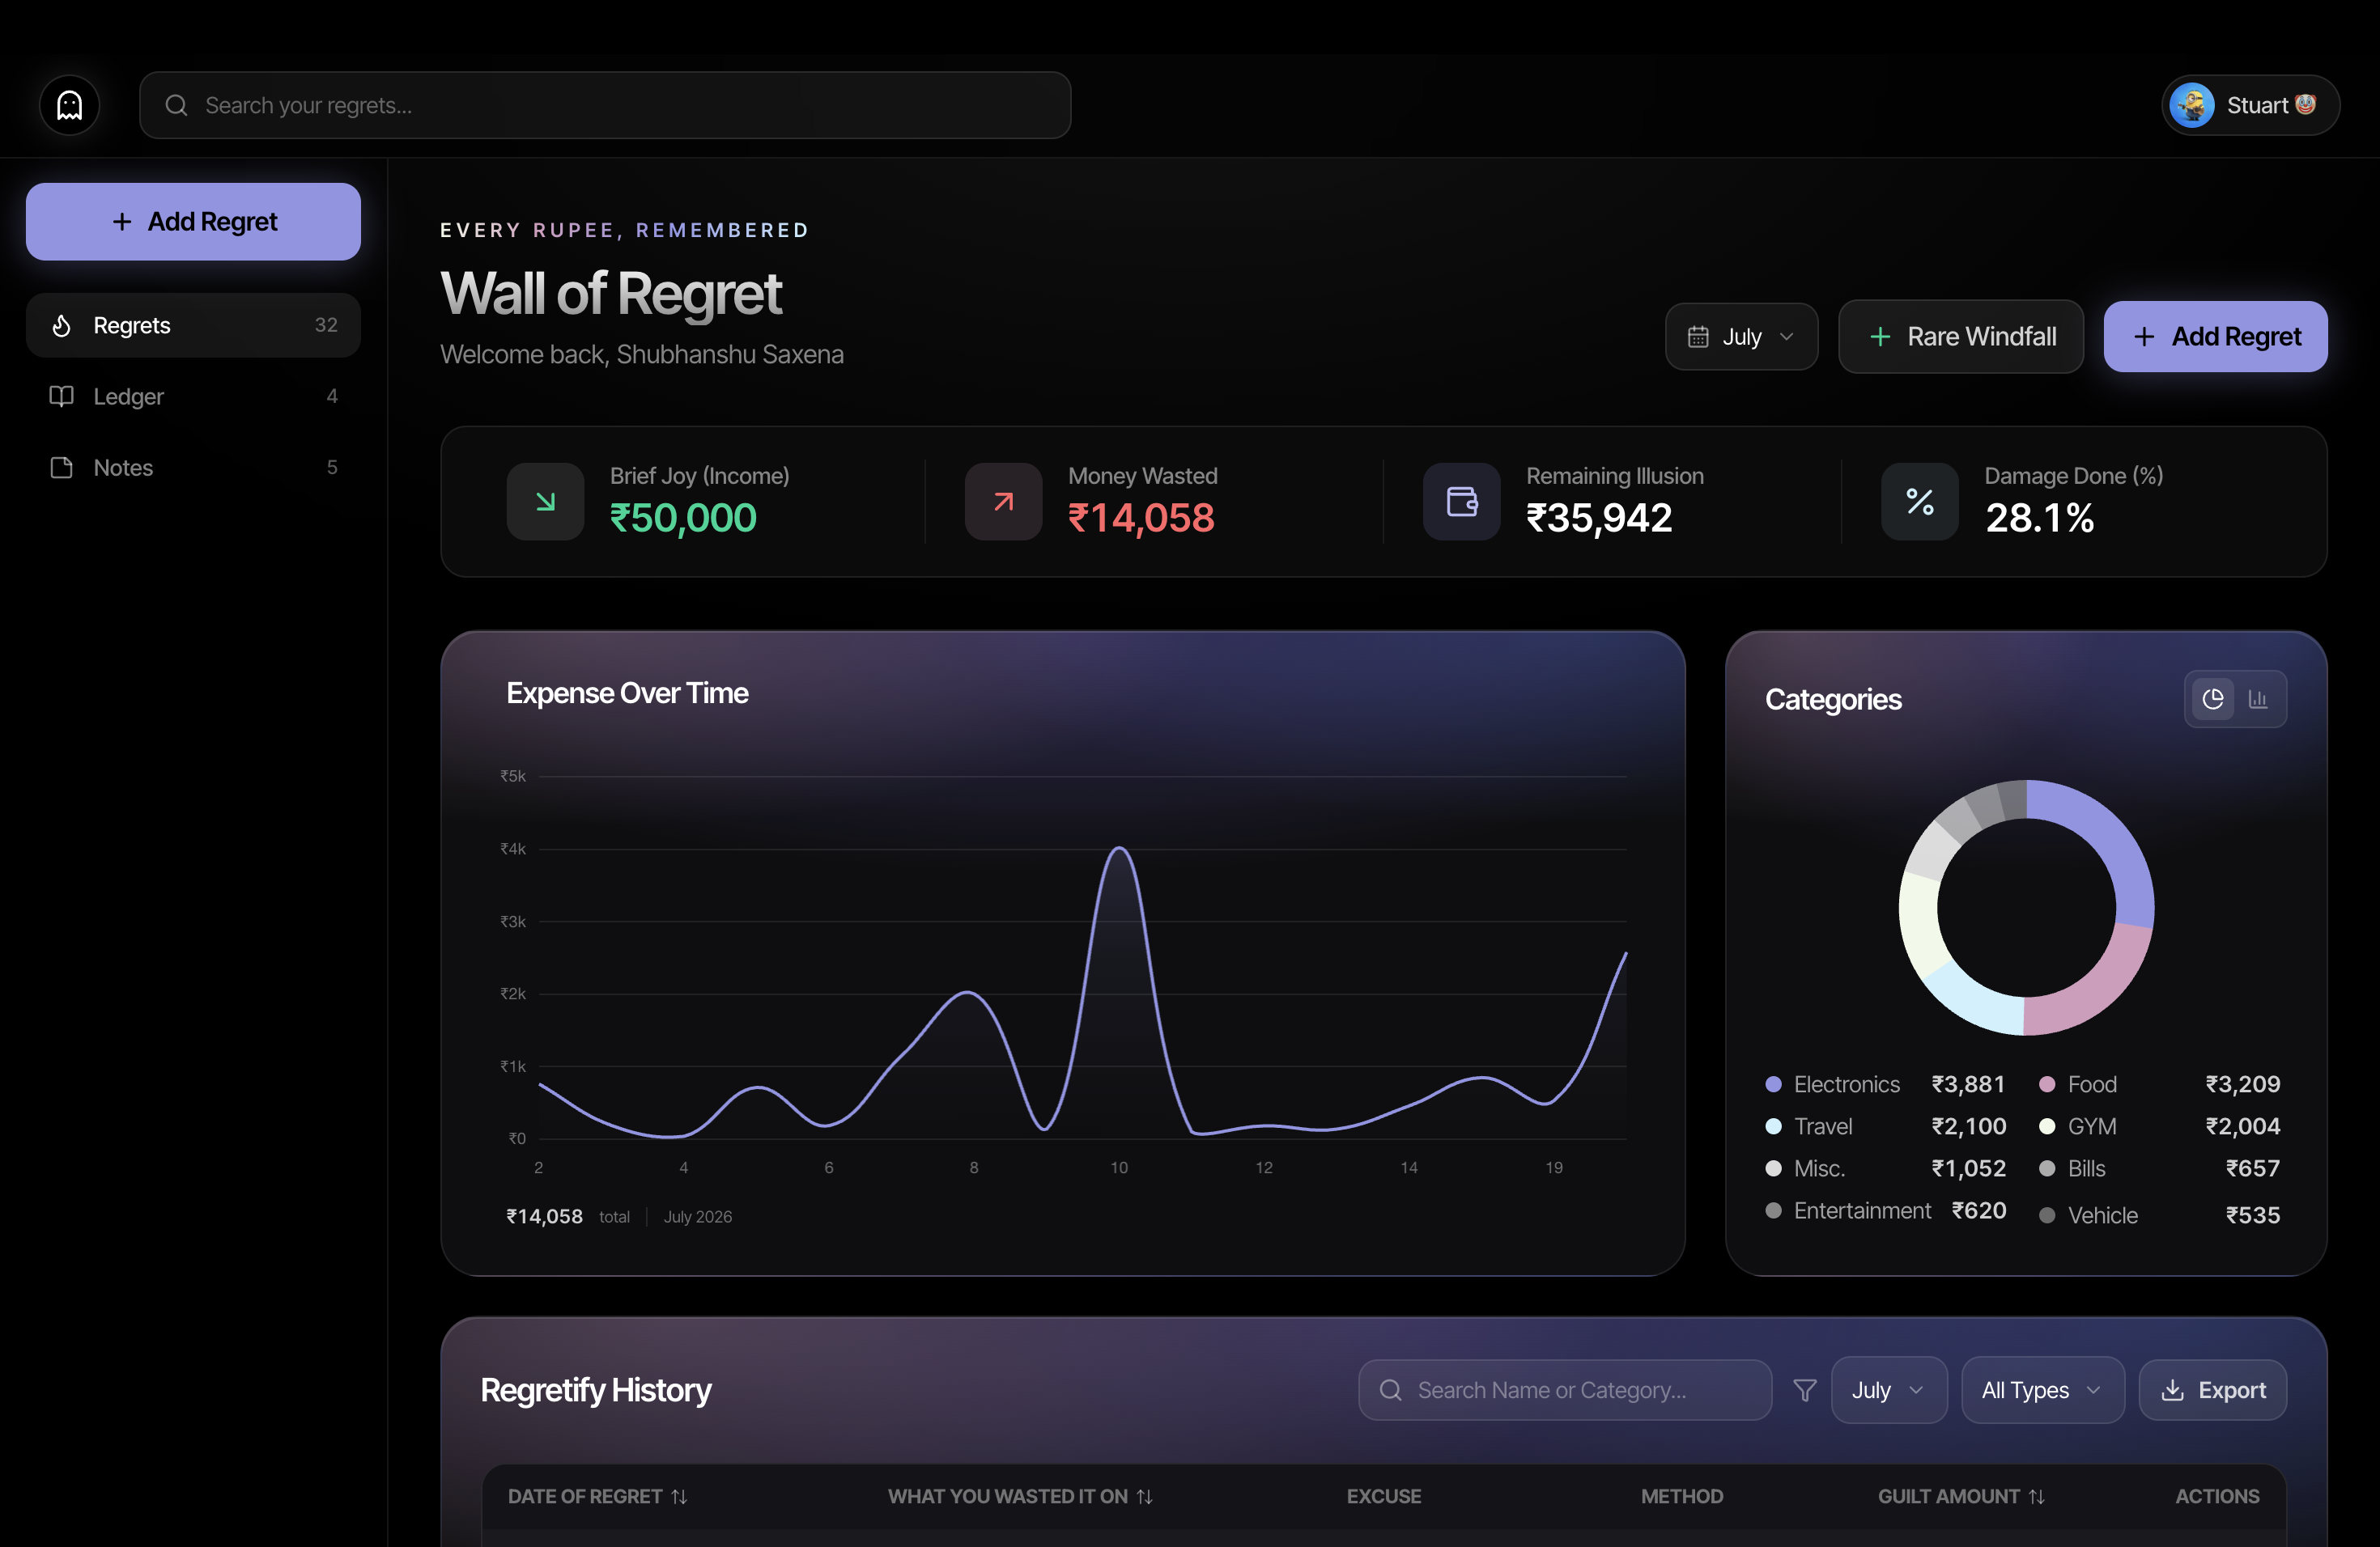Click the Regrets count badge 32
The width and height of the screenshot is (2380, 1547).
pos(326,324)
